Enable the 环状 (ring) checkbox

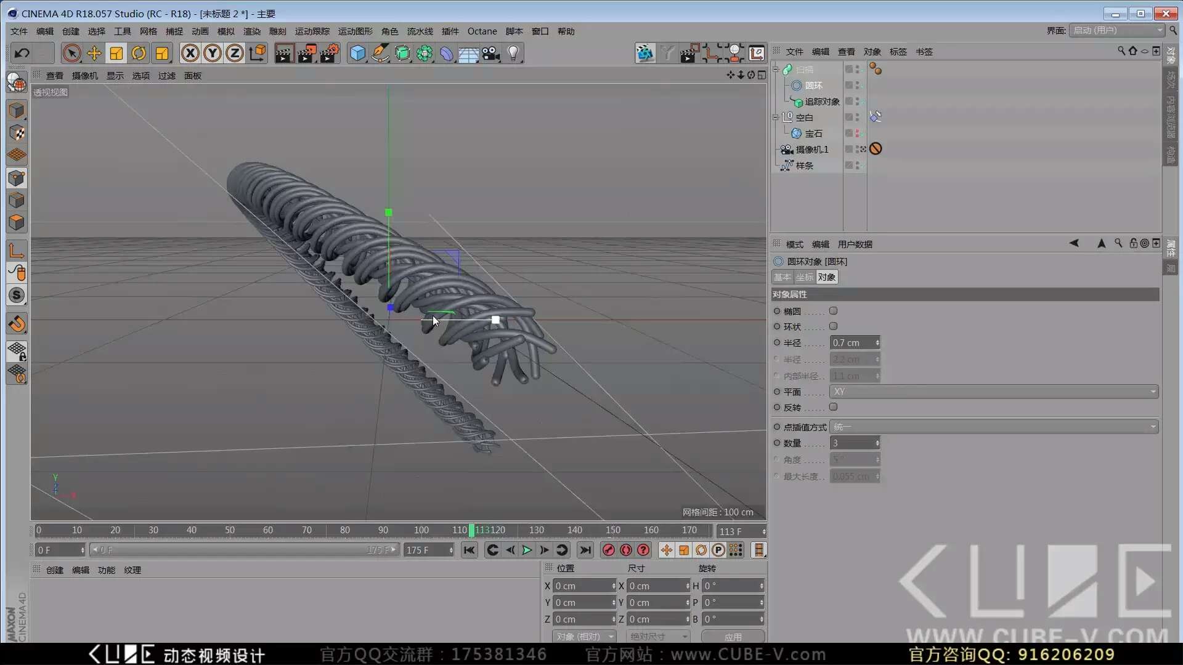click(833, 326)
